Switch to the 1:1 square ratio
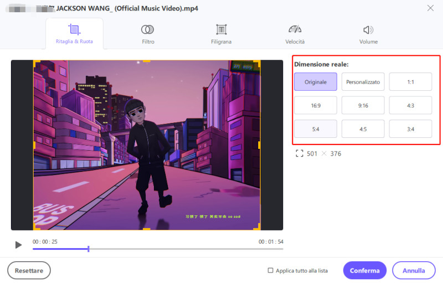The height and width of the screenshot is (283, 443). (x=410, y=82)
